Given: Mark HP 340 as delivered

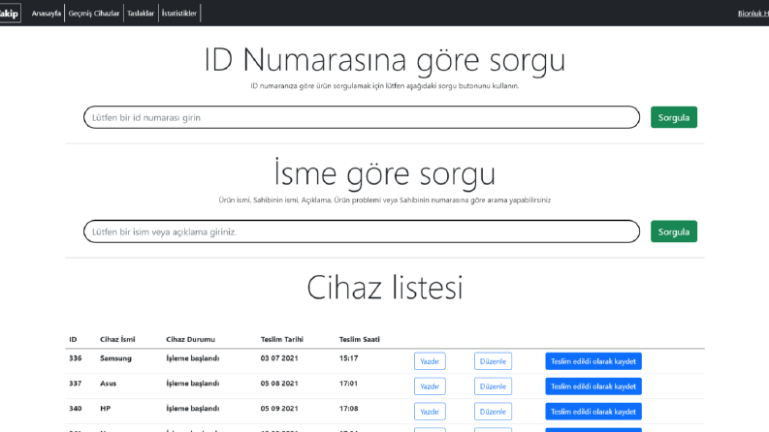Looking at the screenshot, I should (x=593, y=412).
